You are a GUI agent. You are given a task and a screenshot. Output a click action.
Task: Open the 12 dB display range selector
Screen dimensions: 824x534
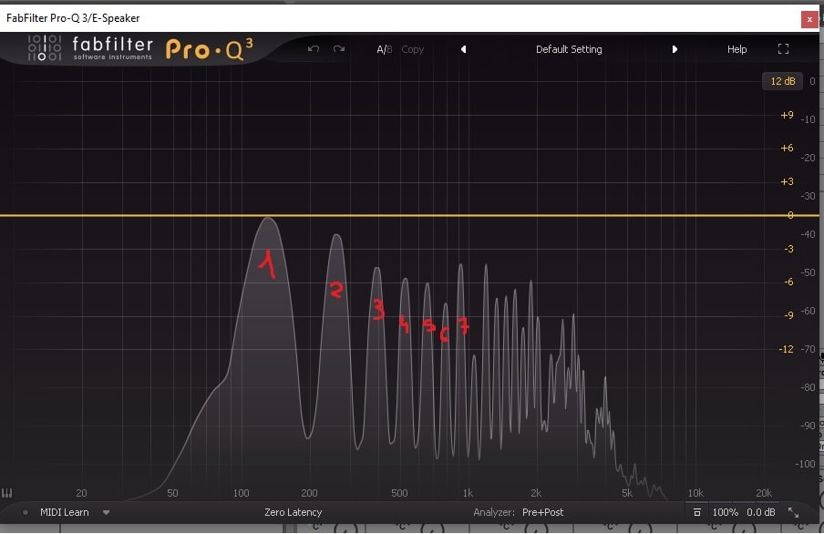pos(782,81)
